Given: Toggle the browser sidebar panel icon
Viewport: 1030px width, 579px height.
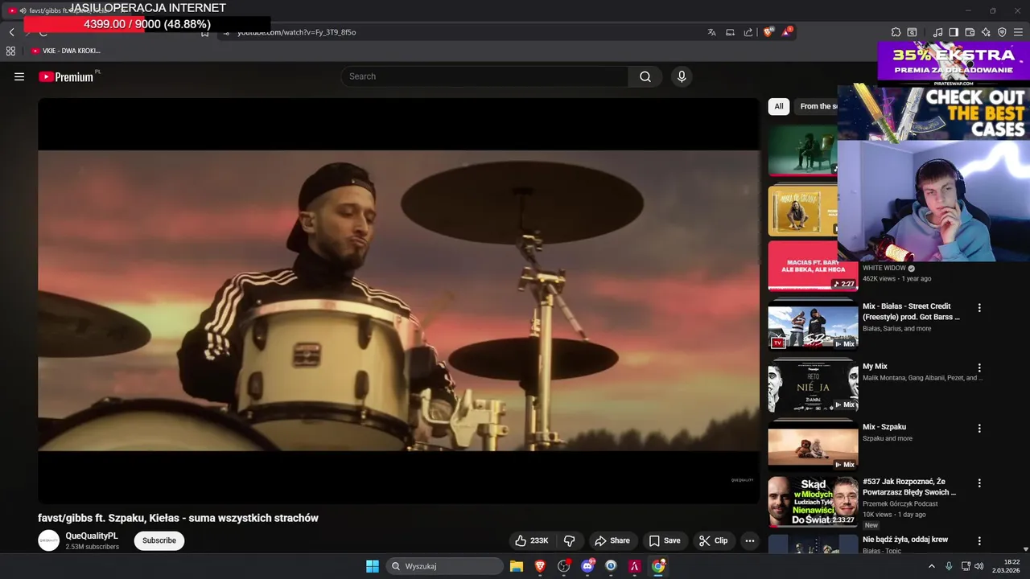Looking at the screenshot, I should [x=954, y=32].
